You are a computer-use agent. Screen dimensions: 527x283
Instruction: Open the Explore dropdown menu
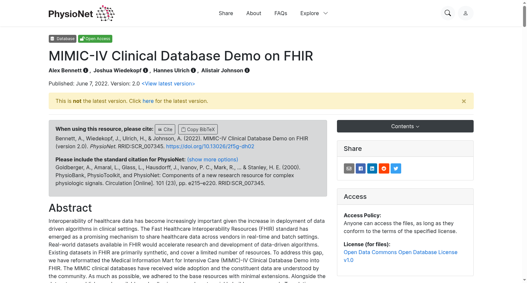click(314, 13)
